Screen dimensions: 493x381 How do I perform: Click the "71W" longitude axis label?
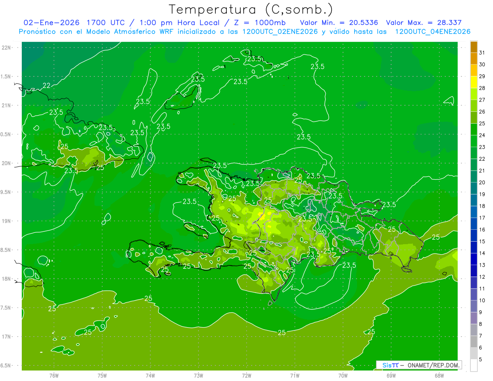coord(295,375)
